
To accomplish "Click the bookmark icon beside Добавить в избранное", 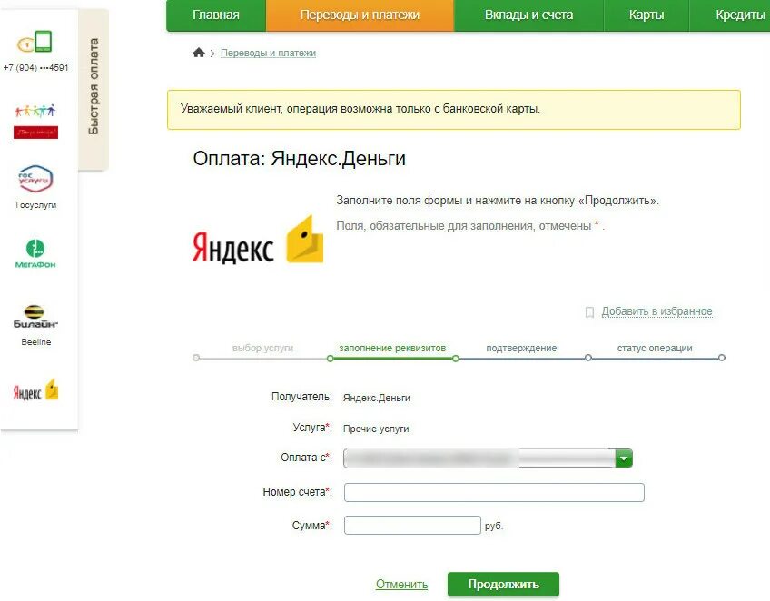I will pyautogui.click(x=590, y=311).
